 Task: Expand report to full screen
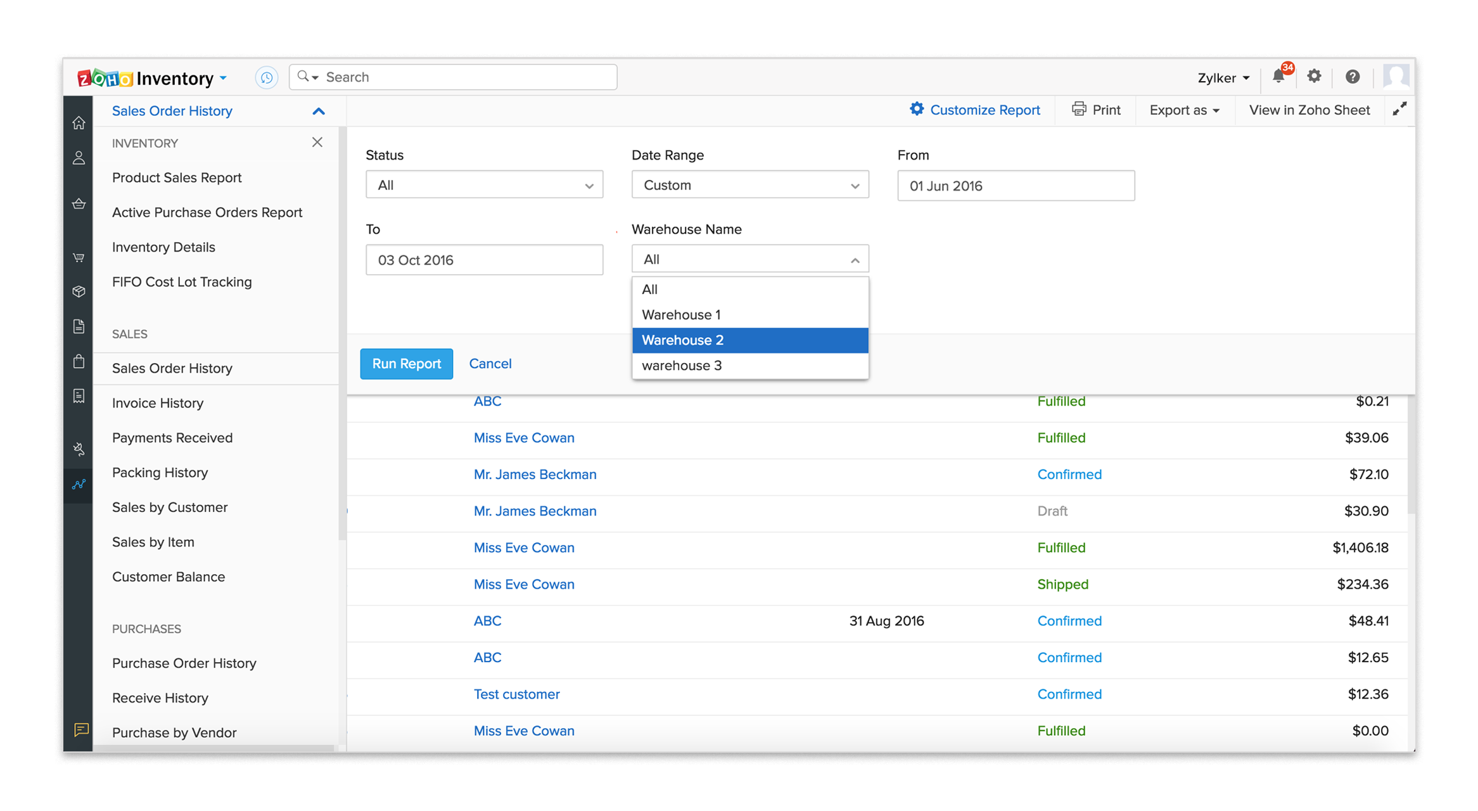(x=1399, y=110)
